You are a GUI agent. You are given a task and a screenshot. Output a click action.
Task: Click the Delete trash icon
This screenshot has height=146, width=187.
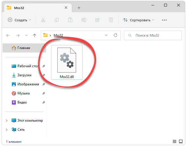[x=111, y=20]
